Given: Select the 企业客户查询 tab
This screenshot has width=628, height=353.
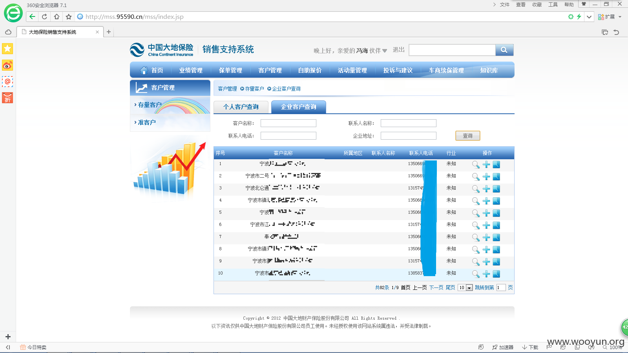Looking at the screenshot, I should 299,107.
